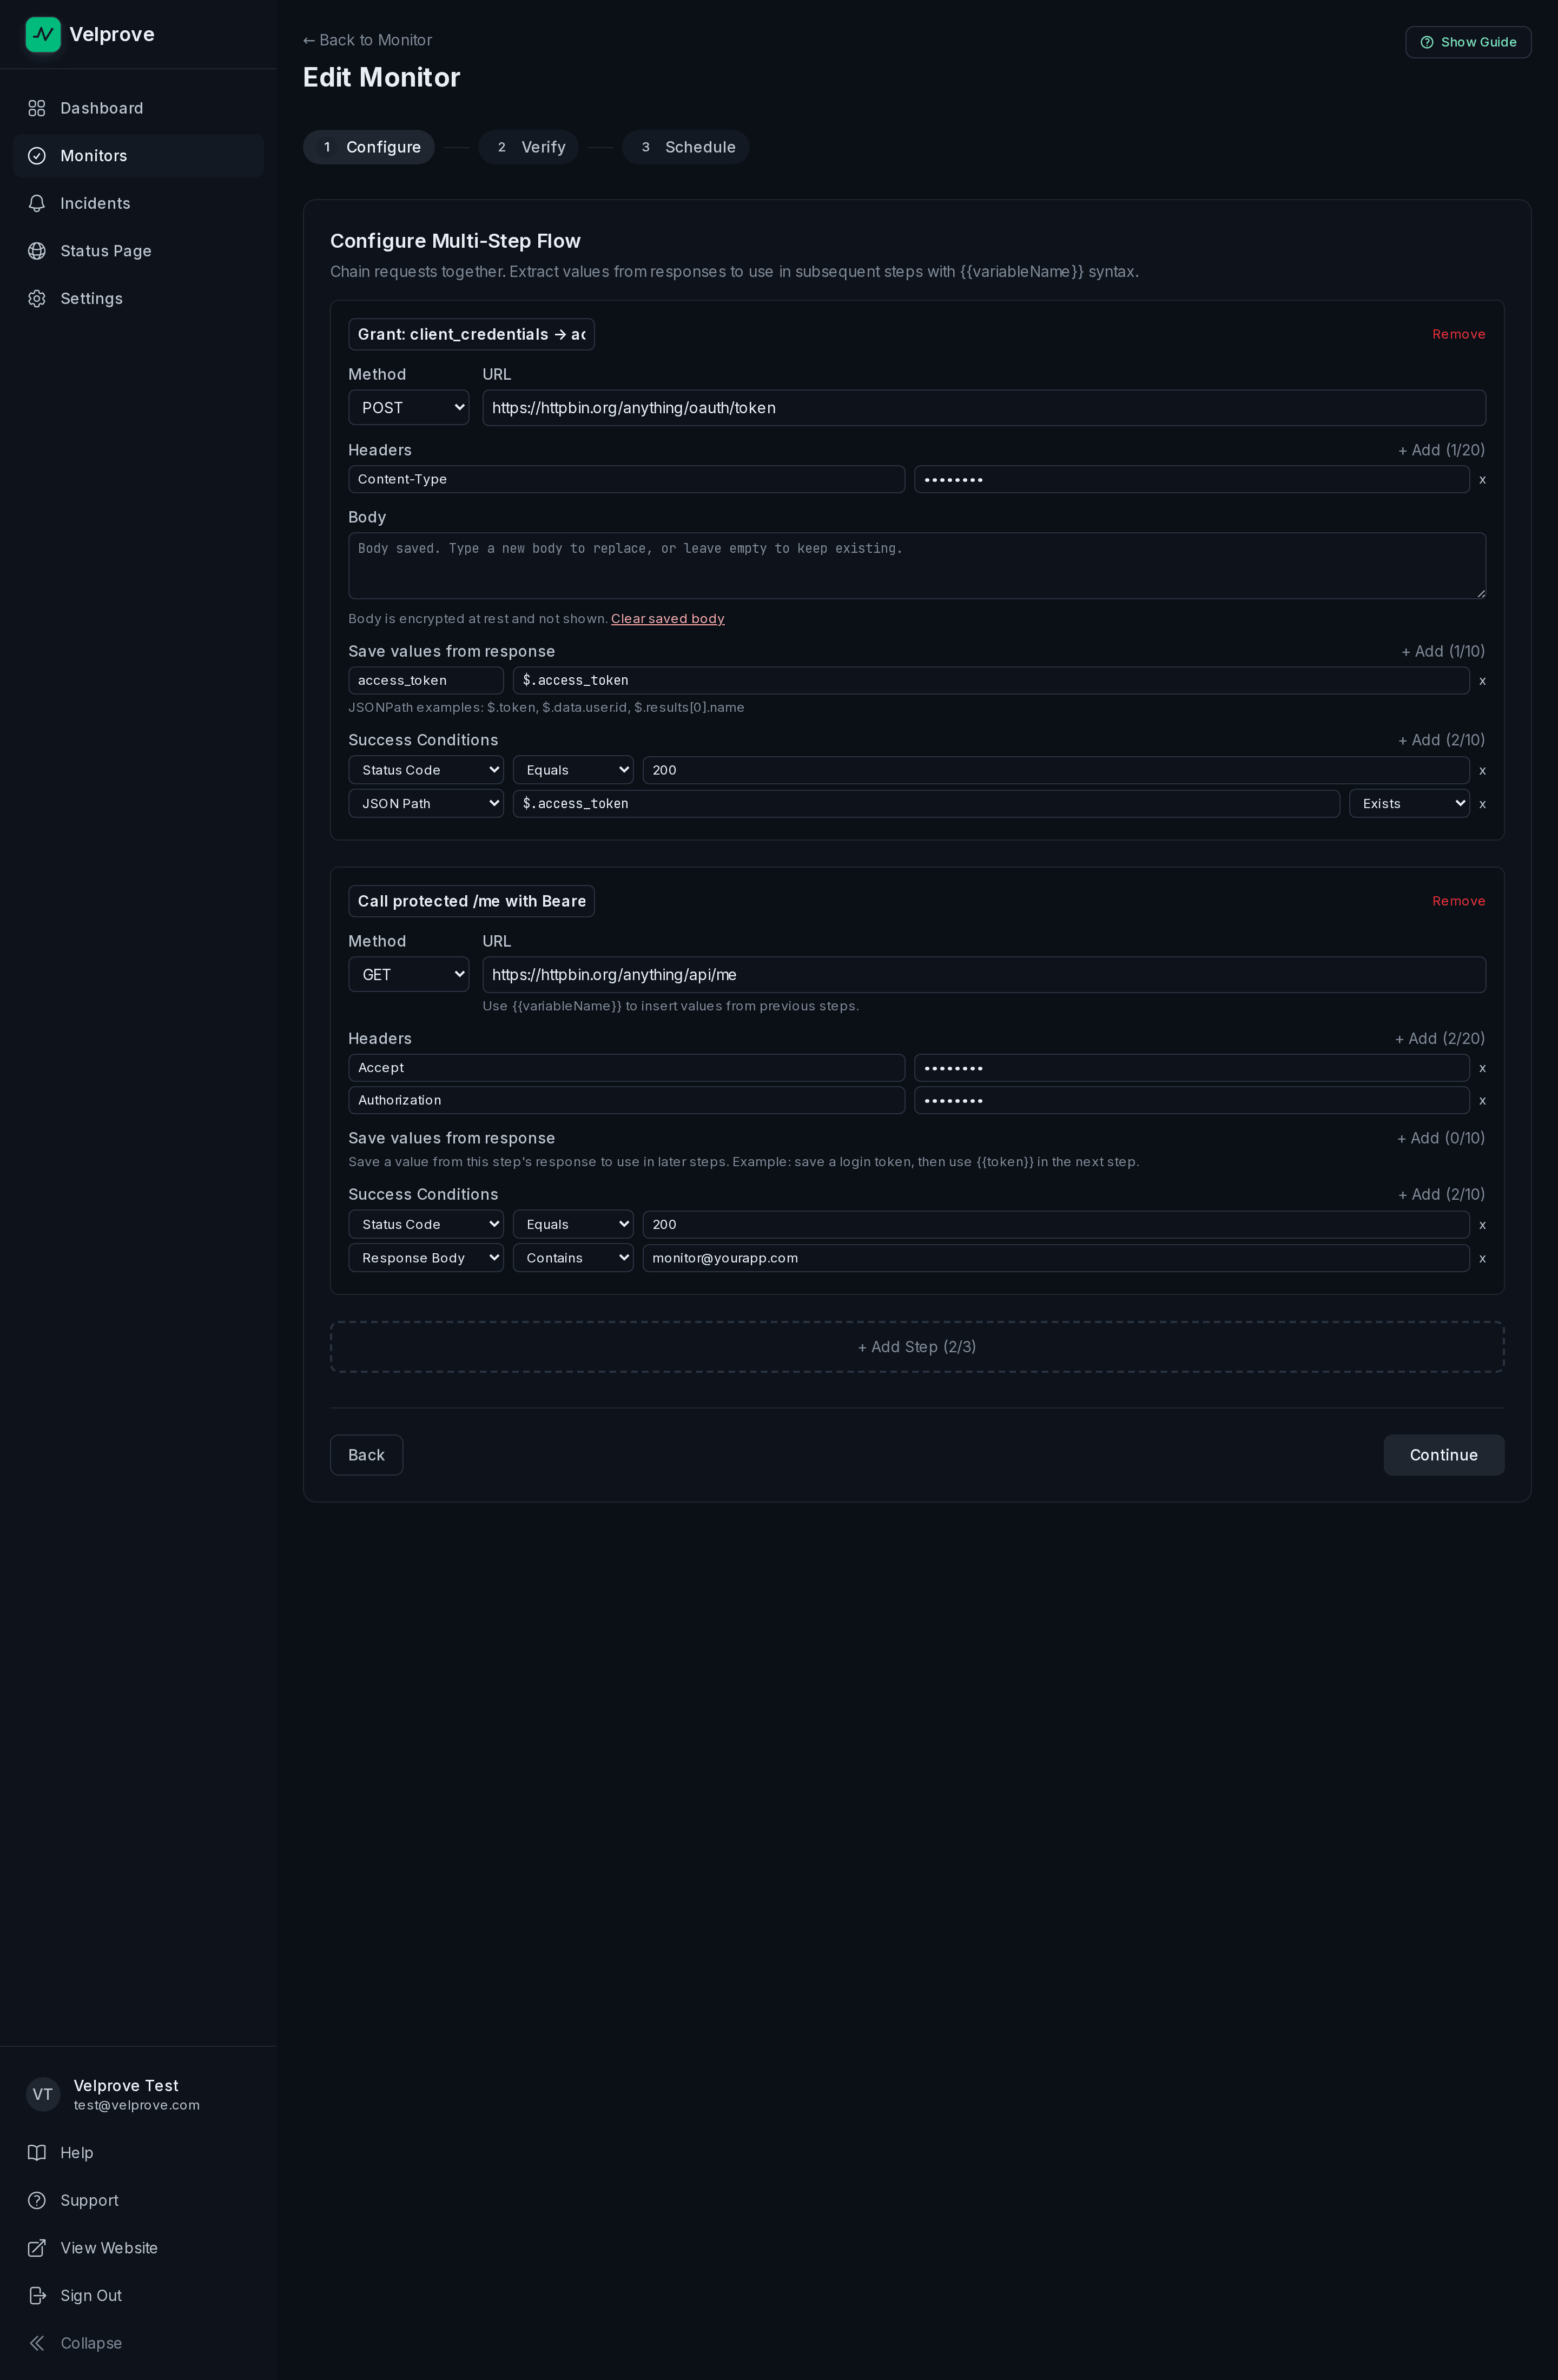Edit the Authorization header value field

pos(1192,1100)
